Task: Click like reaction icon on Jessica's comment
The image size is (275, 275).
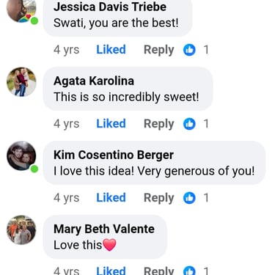Action: [x=189, y=50]
